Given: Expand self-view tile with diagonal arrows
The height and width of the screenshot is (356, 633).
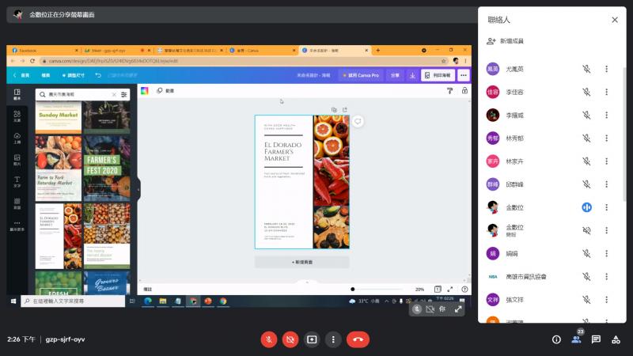Looking at the screenshot, I should pos(458,309).
